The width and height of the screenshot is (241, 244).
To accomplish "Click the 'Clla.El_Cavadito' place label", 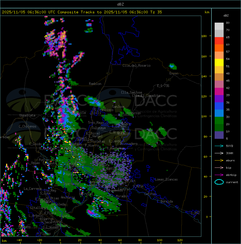I will tap(146, 96).
